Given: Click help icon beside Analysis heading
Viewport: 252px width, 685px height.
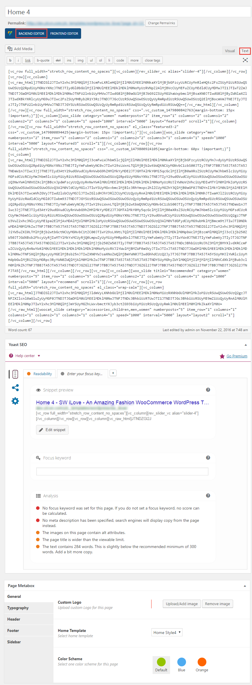Looking at the screenshot, I should click(x=208, y=496).
